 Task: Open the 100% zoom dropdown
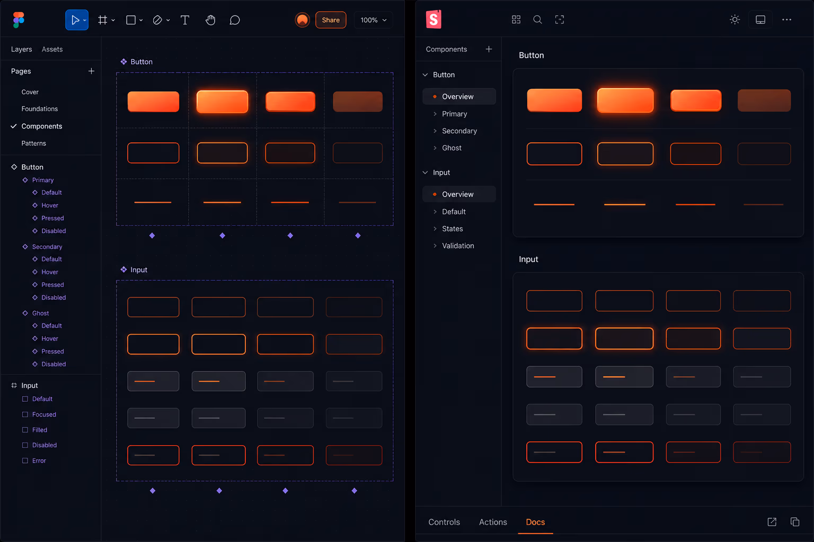point(373,20)
